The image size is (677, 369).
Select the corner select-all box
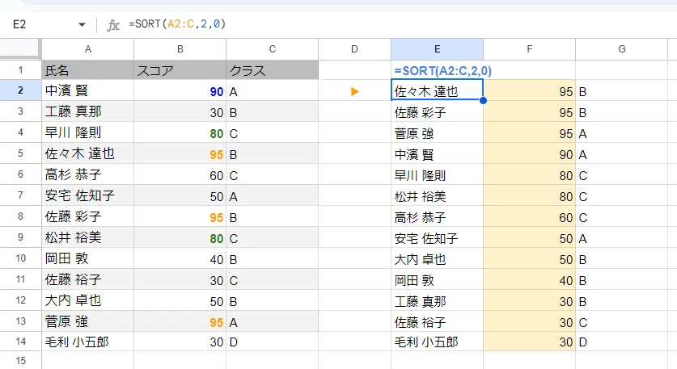click(20, 49)
